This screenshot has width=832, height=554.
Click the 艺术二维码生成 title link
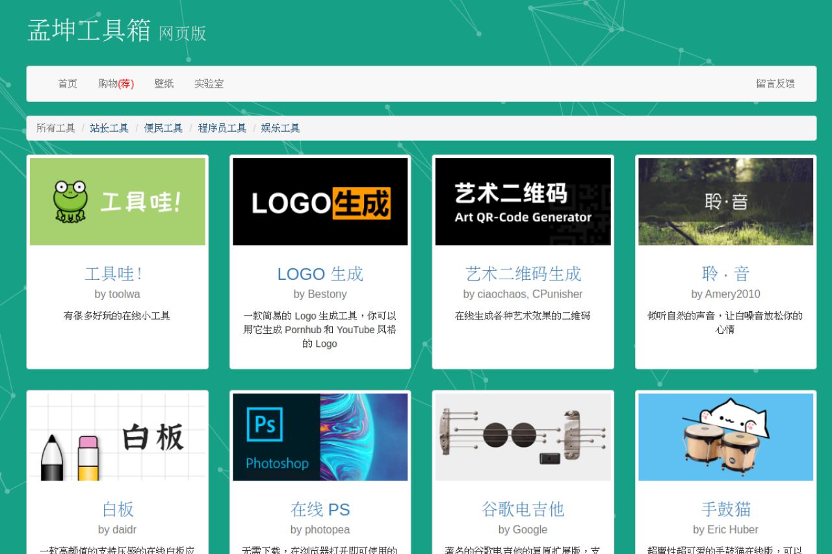click(523, 274)
